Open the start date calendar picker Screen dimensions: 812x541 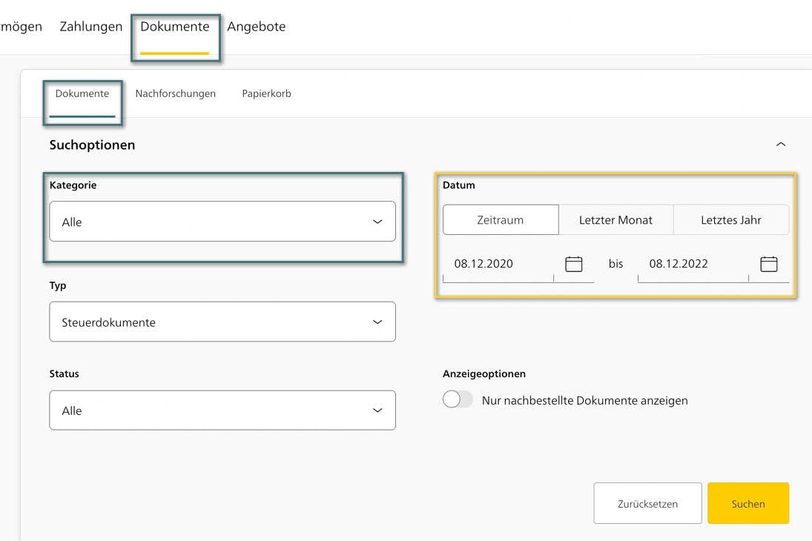tap(573, 264)
